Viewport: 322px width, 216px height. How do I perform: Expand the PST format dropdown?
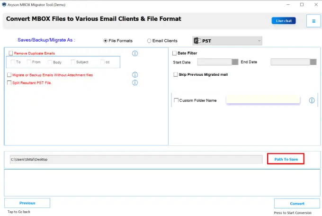click(227, 41)
